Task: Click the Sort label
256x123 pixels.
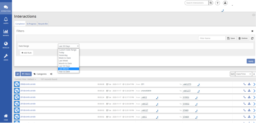Action: pyautogui.click(x=232, y=74)
